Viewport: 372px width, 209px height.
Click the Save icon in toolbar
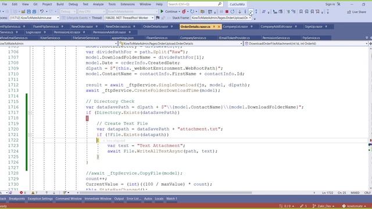coord(28,12)
